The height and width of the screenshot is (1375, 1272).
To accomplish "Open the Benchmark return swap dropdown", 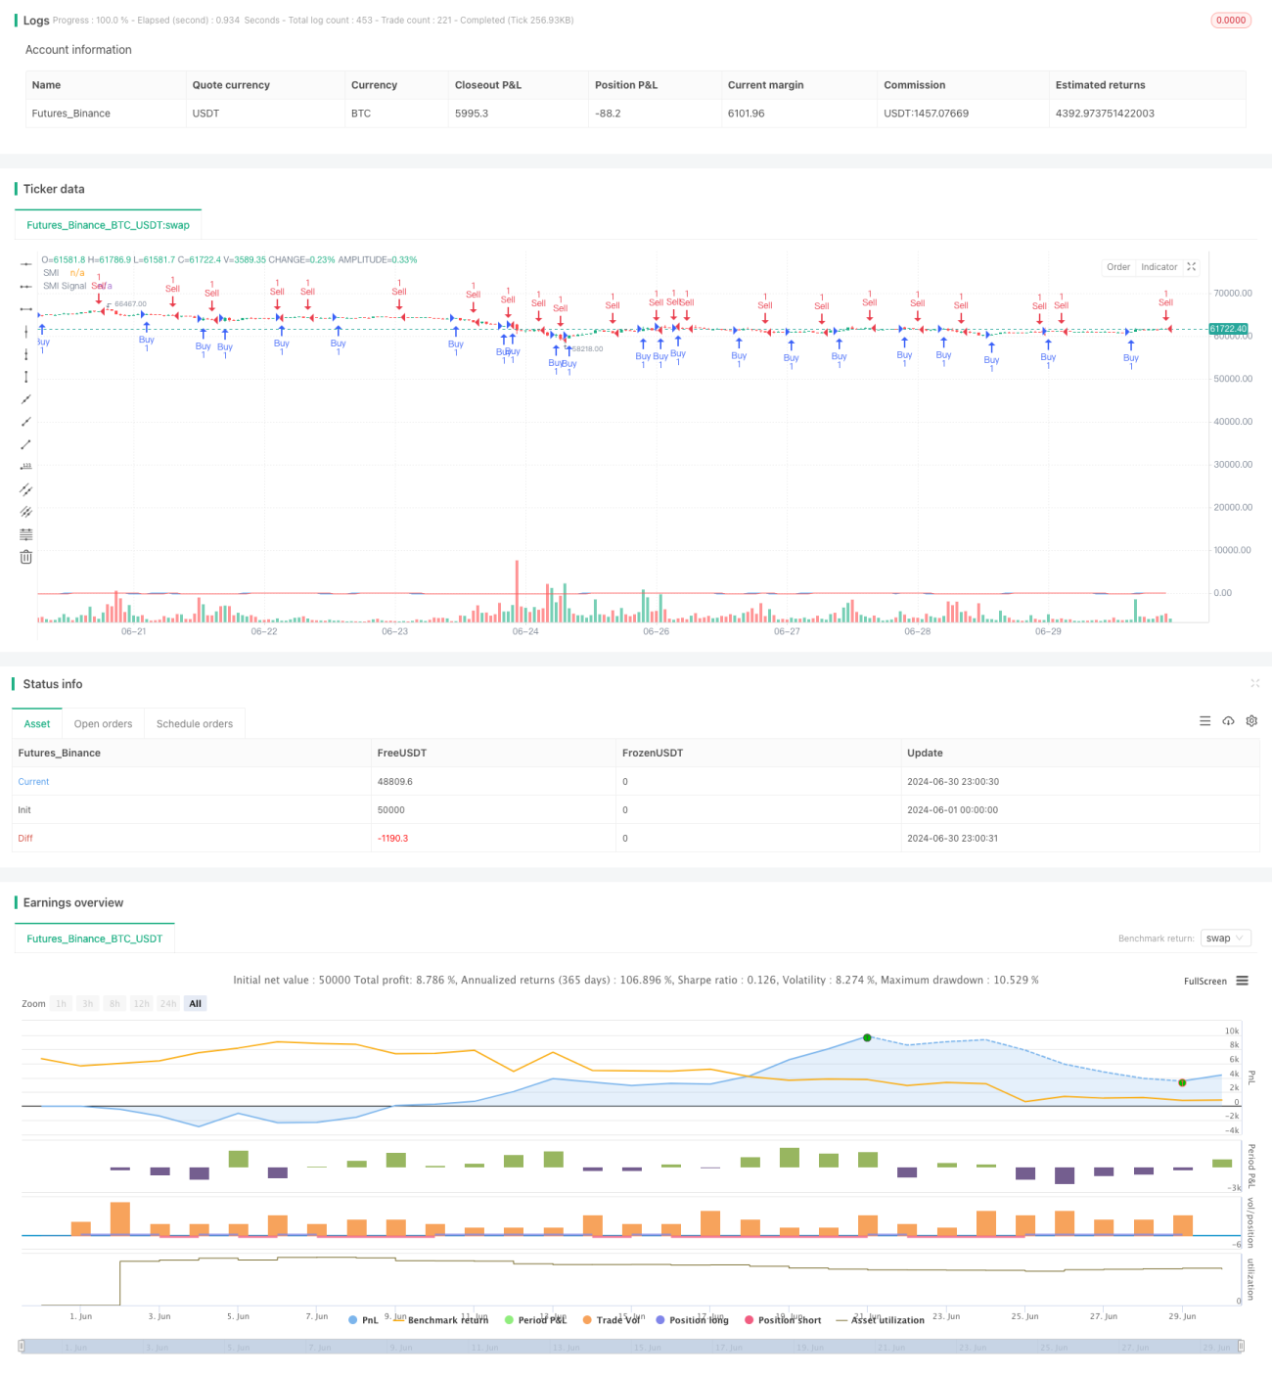I will (1226, 939).
